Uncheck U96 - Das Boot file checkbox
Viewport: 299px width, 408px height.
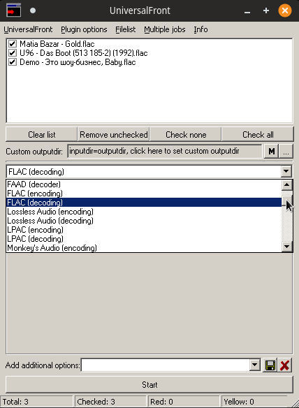(x=13, y=53)
